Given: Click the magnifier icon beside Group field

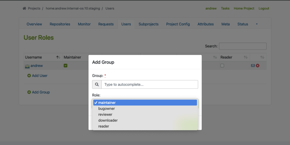Looking at the screenshot, I should click(x=97, y=85).
